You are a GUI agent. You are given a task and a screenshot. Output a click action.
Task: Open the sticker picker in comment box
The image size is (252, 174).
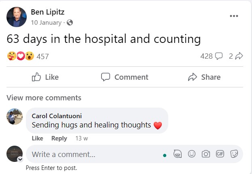tap(233, 154)
